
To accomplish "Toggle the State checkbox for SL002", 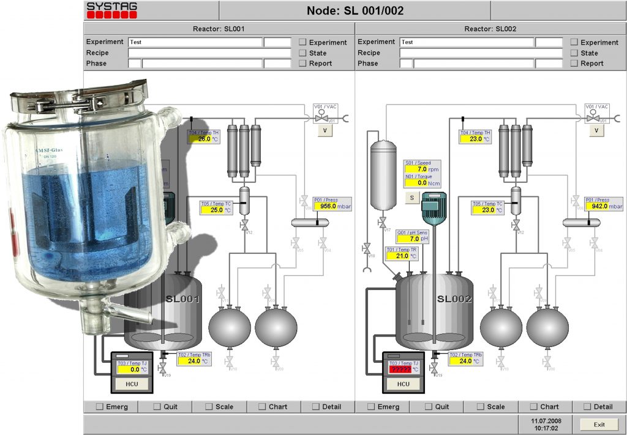I will point(574,53).
